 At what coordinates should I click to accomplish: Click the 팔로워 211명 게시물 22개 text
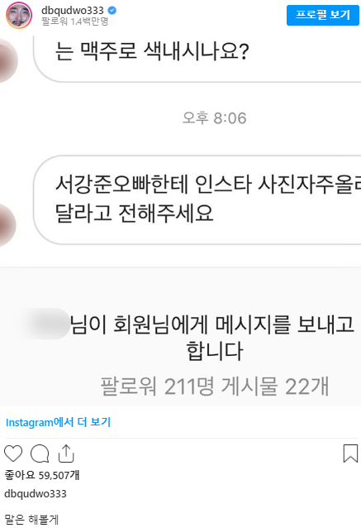(x=215, y=386)
